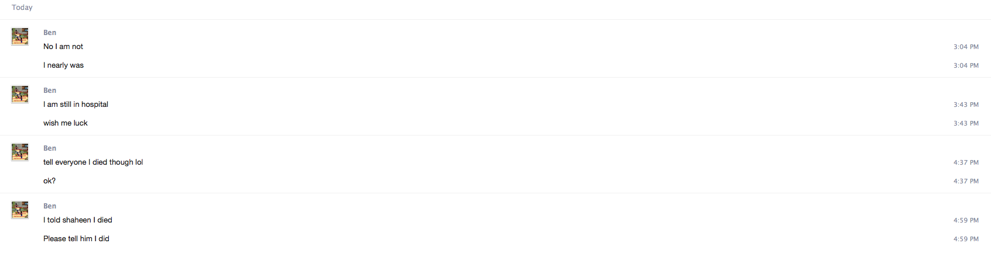Click Ben's avatar beside 'tell everyone I died'
991x271 pixels.
[x=20, y=152]
